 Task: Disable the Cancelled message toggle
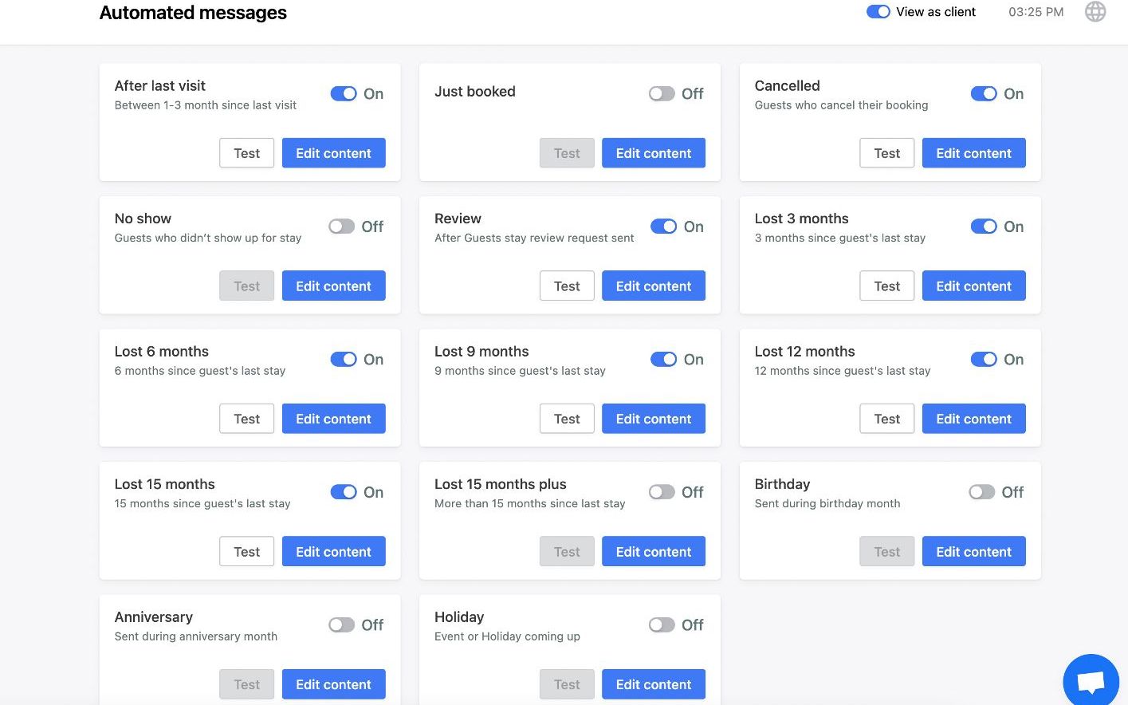coord(984,94)
